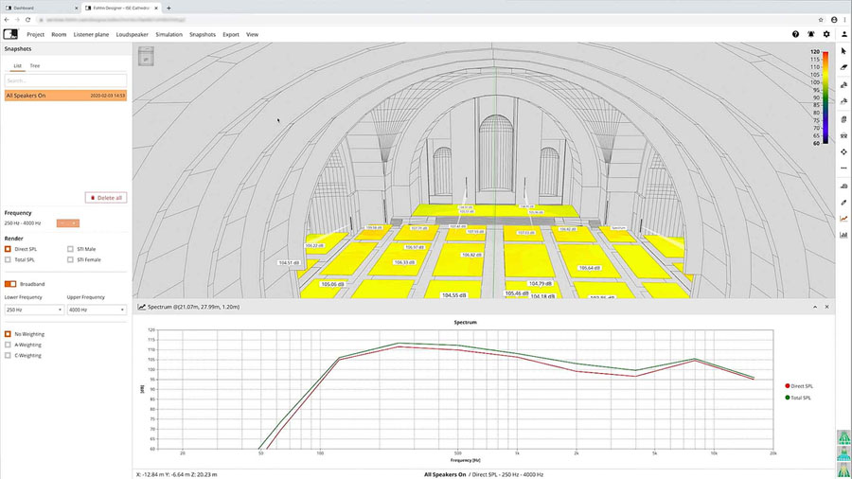Screen dimensions: 852x479
Task: Click the building model icon in right toolbar
Action: coord(843,135)
